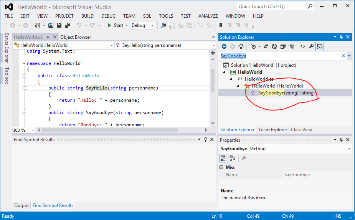The image size is (355, 220).
Task: Collapse the Misc property category
Action: point(221,167)
